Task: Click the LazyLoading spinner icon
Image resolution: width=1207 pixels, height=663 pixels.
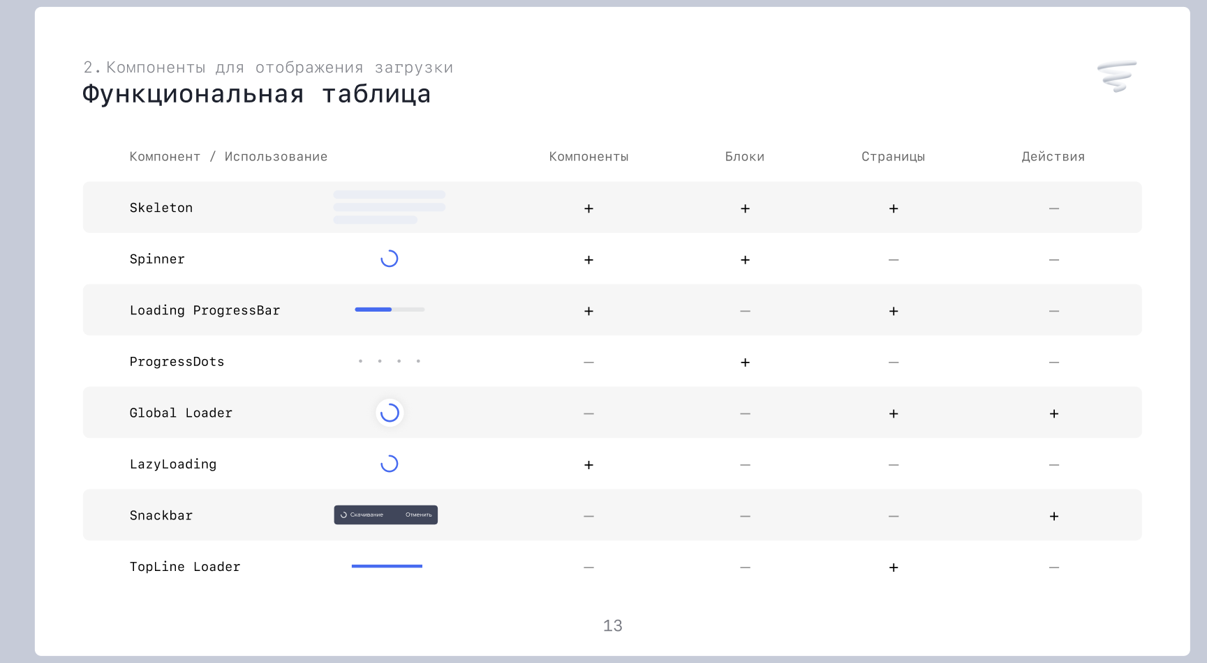Action: click(x=389, y=464)
